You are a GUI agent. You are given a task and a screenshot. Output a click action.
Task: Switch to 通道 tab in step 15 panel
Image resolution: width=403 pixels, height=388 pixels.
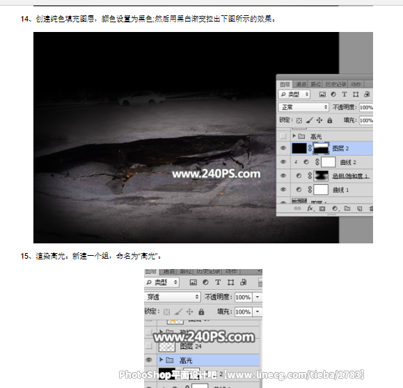(169, 271)
